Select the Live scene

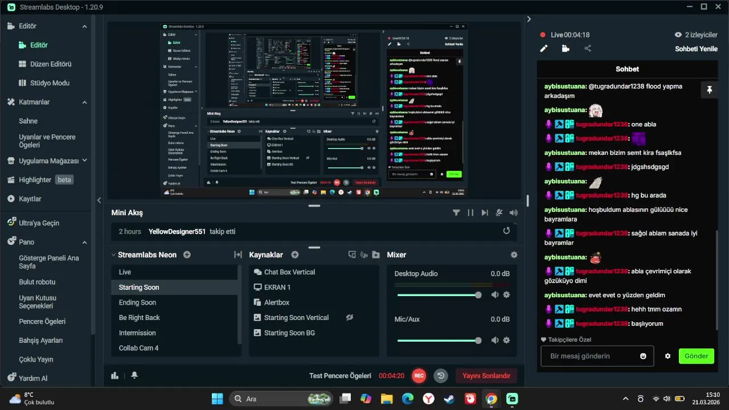174,272
